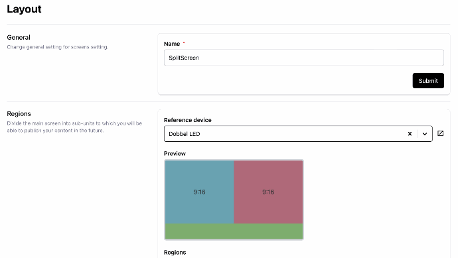Select the blue region in preview

pyautogui.click(x=200, y=192)
